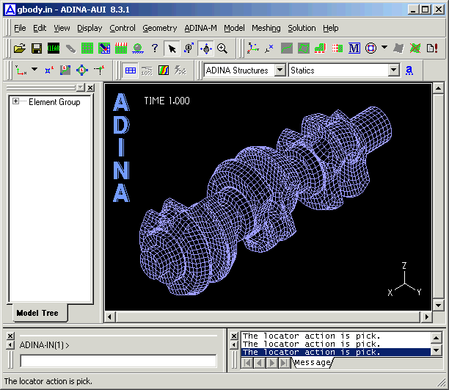
Task: Click the line labels icon
Action: [x=65, y=71]
